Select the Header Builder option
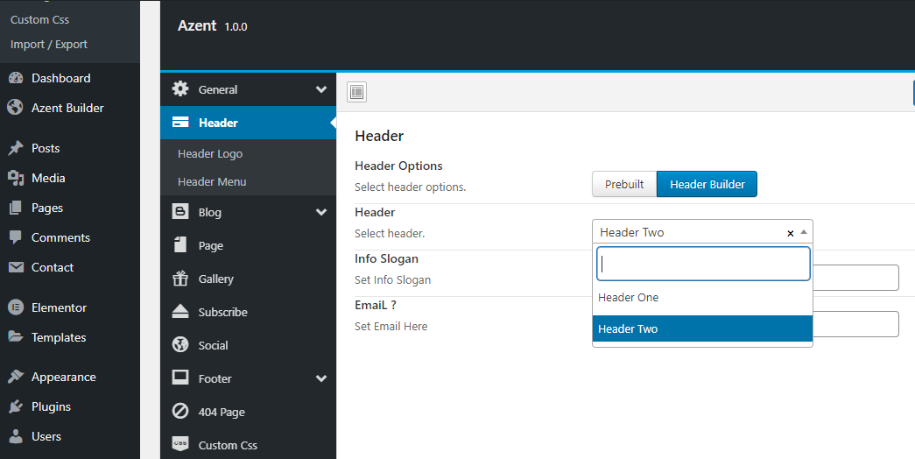Screen dimensions: 915x459 (x=707, y=184)
